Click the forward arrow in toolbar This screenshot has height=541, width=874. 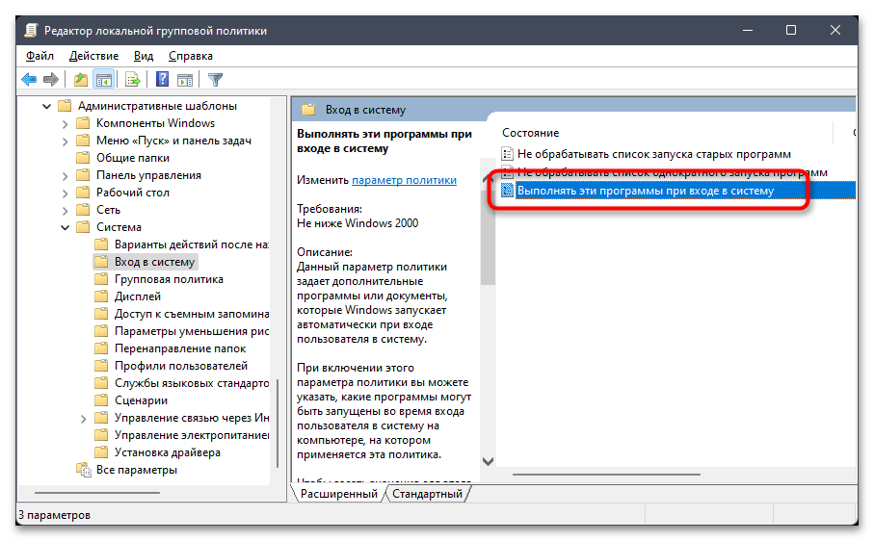(51, 80)
